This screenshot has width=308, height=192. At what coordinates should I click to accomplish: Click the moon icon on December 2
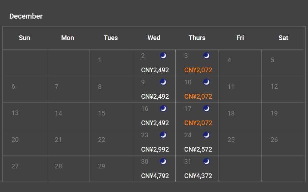163,56
